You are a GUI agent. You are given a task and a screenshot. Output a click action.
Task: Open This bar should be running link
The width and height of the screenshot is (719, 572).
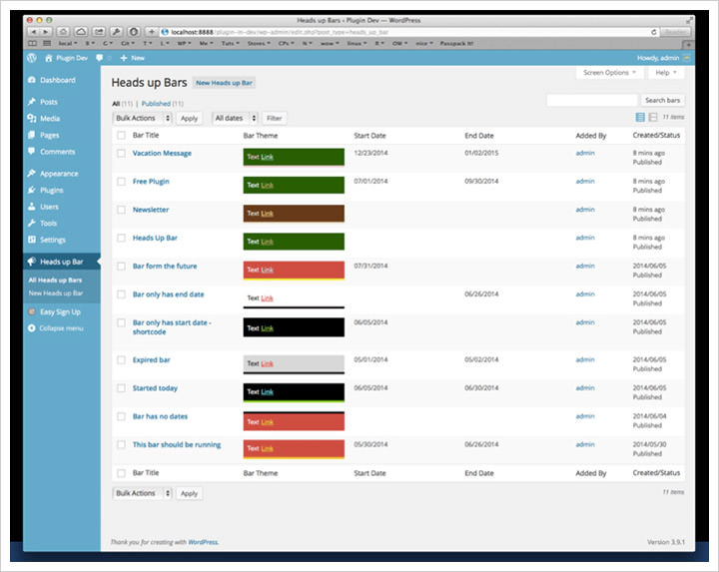177,444
